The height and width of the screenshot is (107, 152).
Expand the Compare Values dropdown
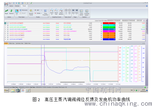click(89, 15)
